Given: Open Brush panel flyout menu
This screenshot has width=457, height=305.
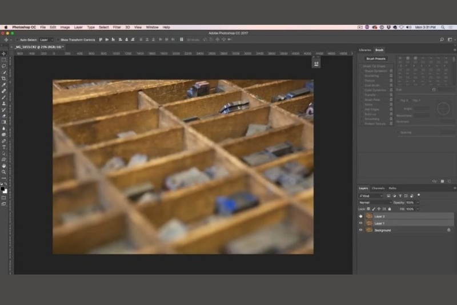Looking at the screenshot, I should (x=454, y=50).
